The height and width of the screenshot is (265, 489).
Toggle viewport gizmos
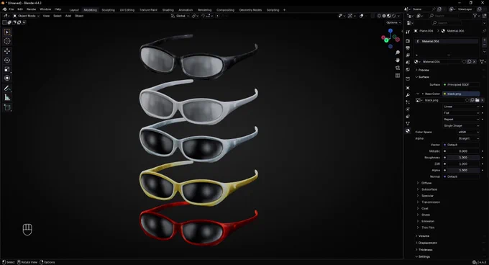350,16
